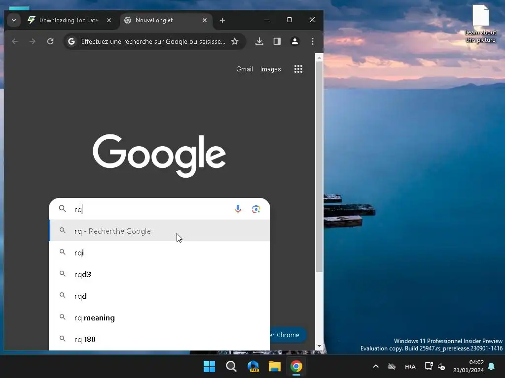
Task: Show hidden system tray icons
Action: pyautogui.click(x=375, y=366)
